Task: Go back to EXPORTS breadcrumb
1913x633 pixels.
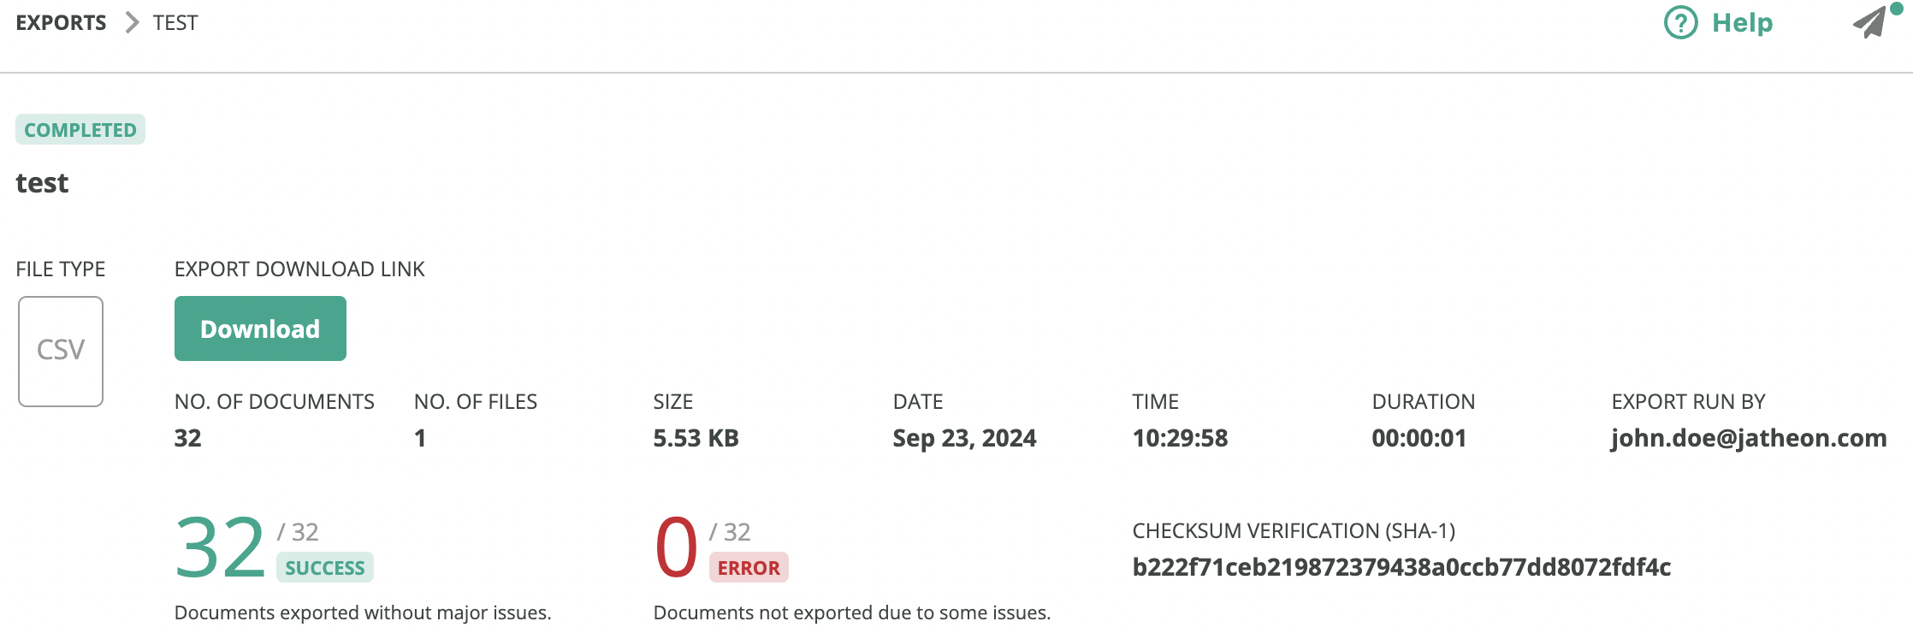Action: [x=61, y=22]
